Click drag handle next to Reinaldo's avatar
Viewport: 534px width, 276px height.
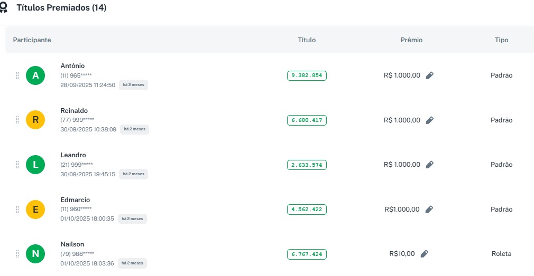click(x=17, y=120)
